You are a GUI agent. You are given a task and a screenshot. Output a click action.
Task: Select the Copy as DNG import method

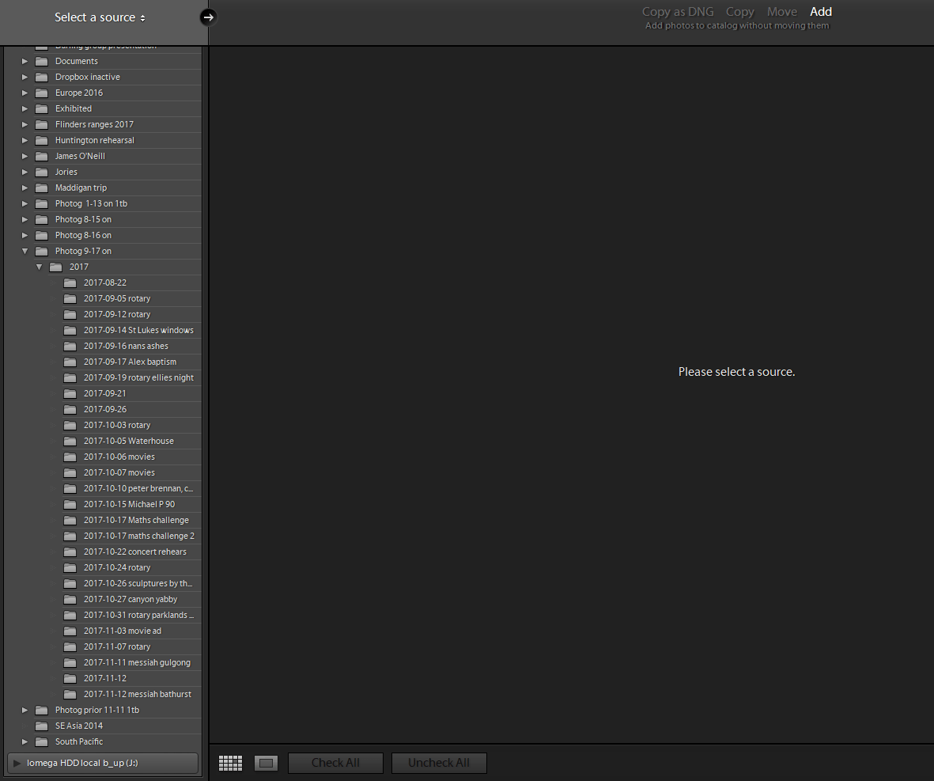pyautogui.click(x=677, y=12)
